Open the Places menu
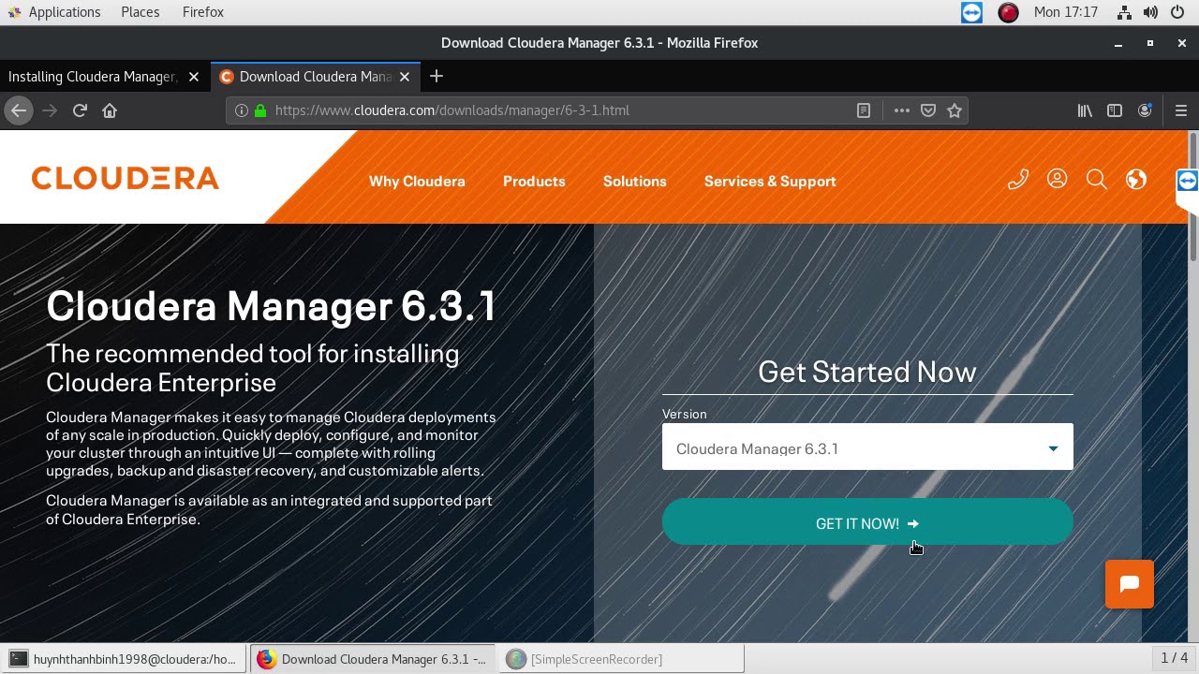The width and height of the screenshot is (1199, 674). 140,12
